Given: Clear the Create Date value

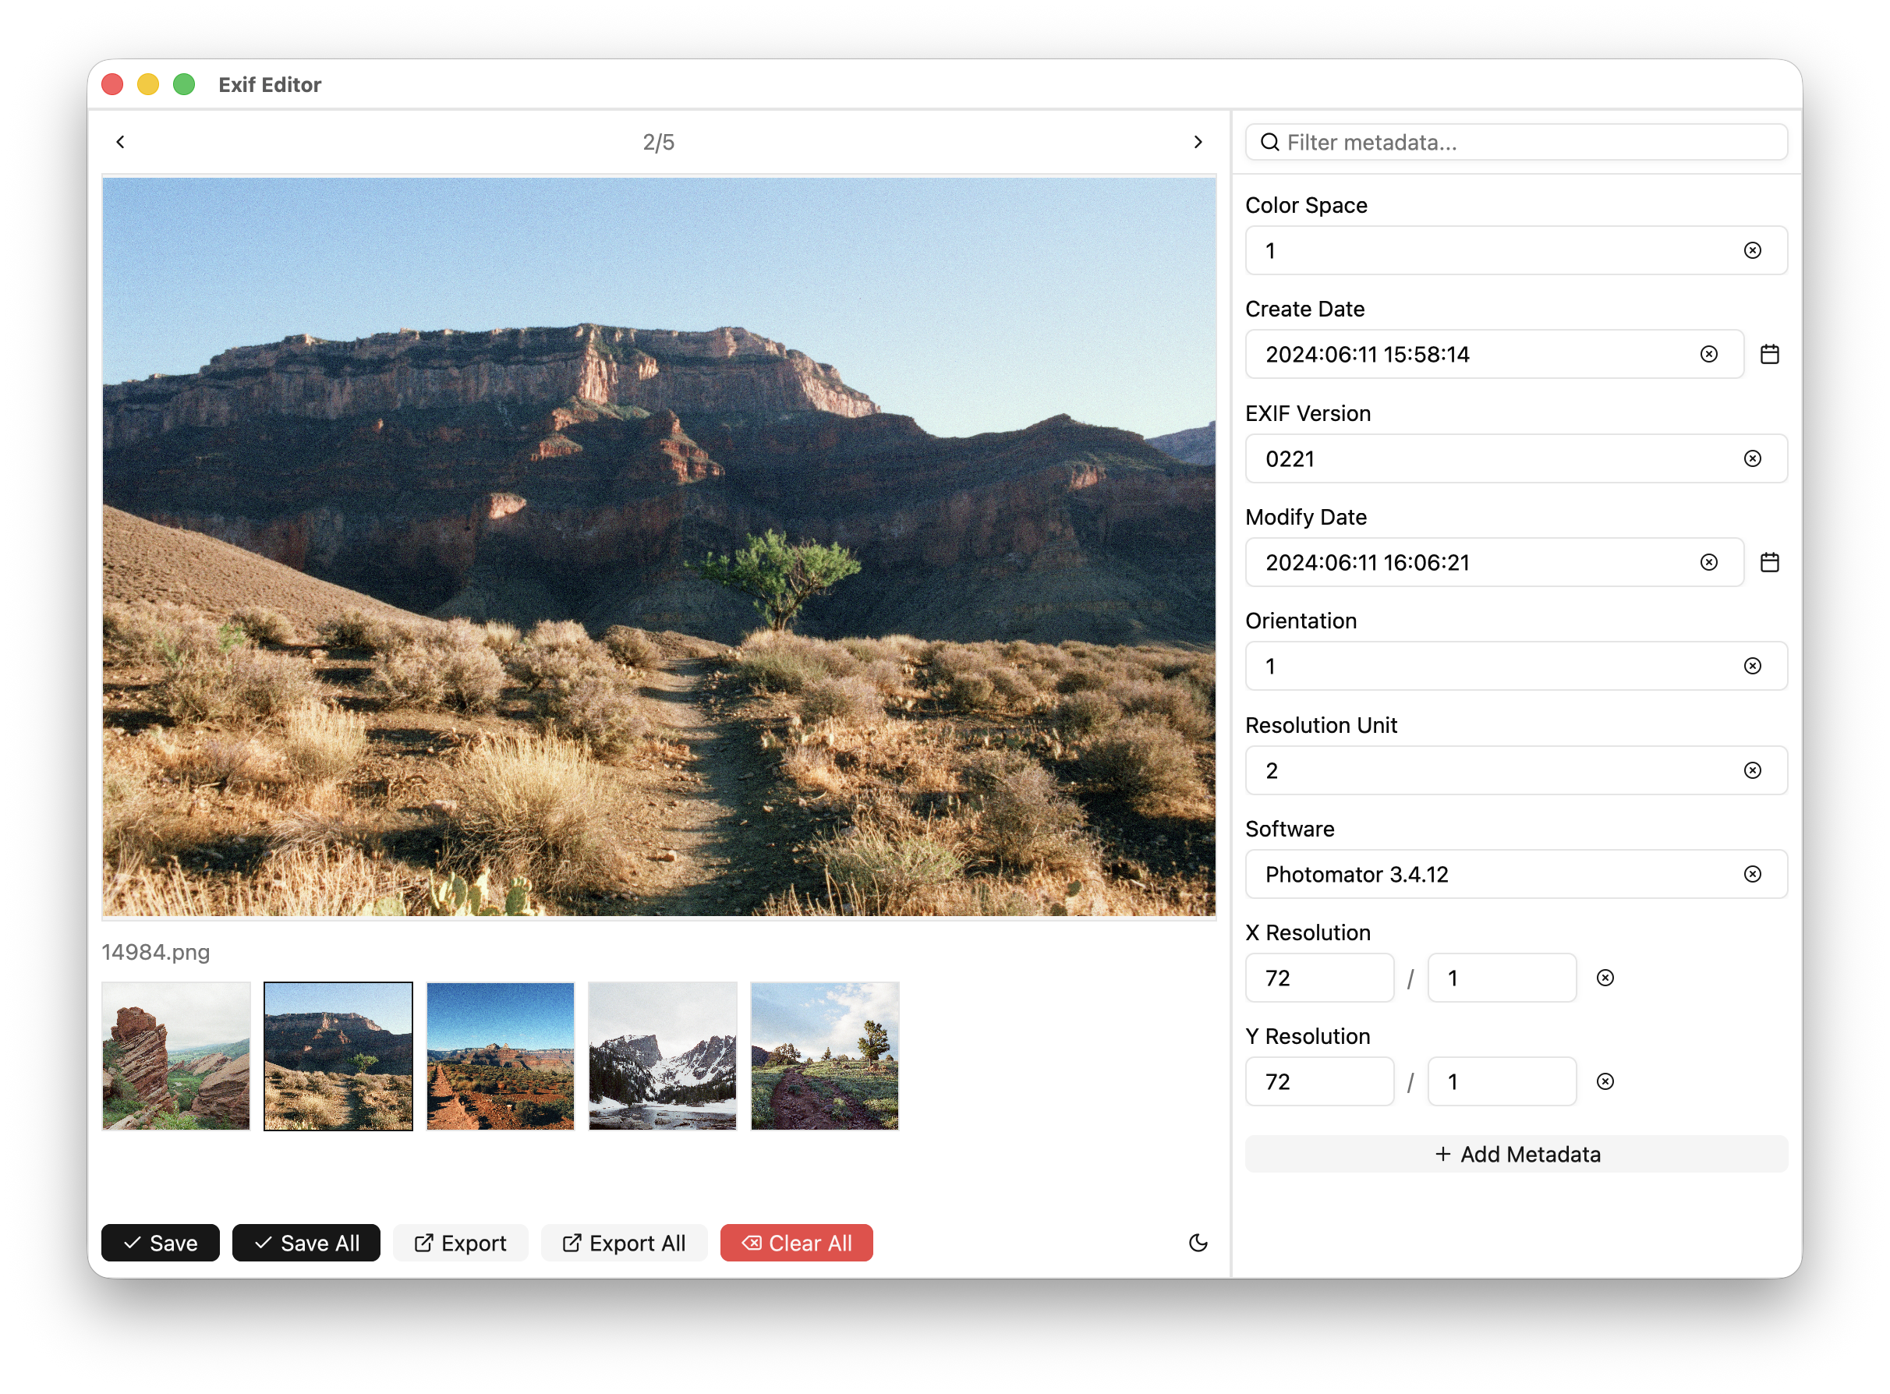Looking at the screenshot, I should tap(1708, 355).
